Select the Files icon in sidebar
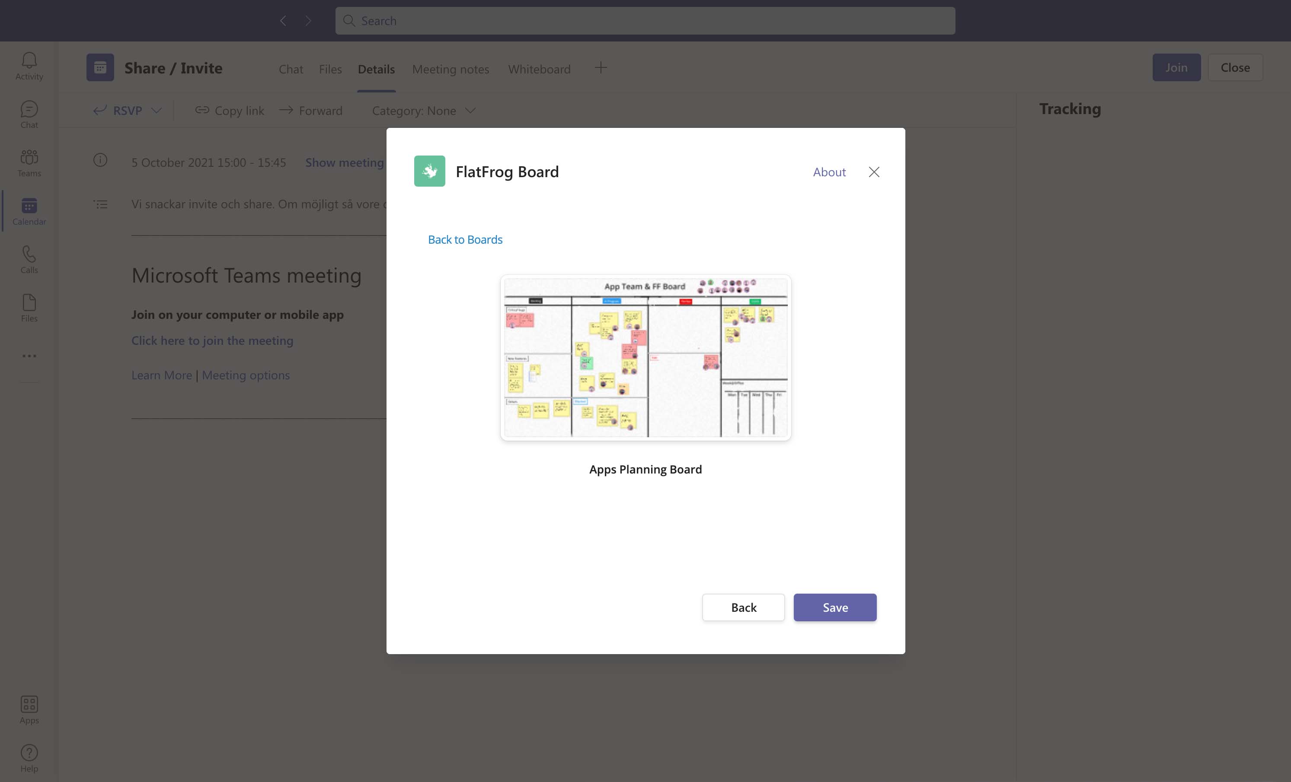This screenshot has height=782, width=1291. (x=29, y=302)
